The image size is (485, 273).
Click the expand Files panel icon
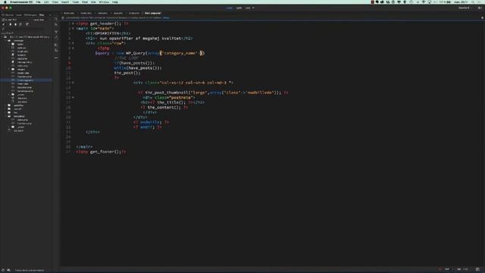tap(27, 24)
